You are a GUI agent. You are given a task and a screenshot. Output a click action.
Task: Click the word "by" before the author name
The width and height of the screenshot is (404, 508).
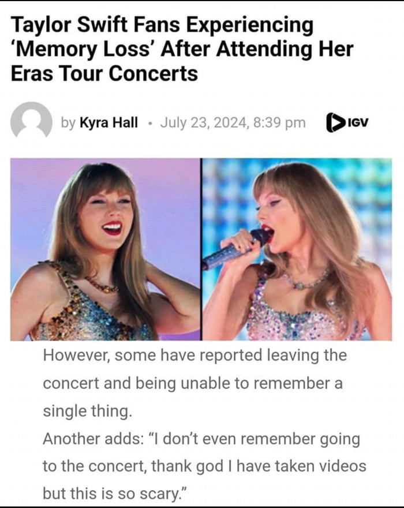tap(68, 123)
